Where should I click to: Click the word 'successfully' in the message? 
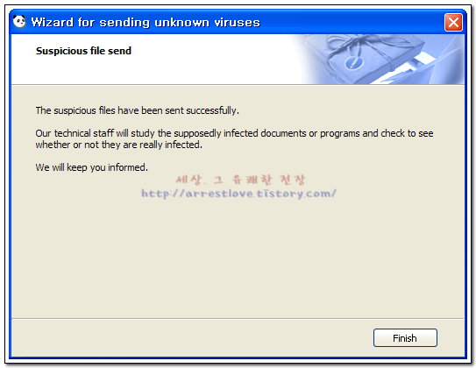212,110
